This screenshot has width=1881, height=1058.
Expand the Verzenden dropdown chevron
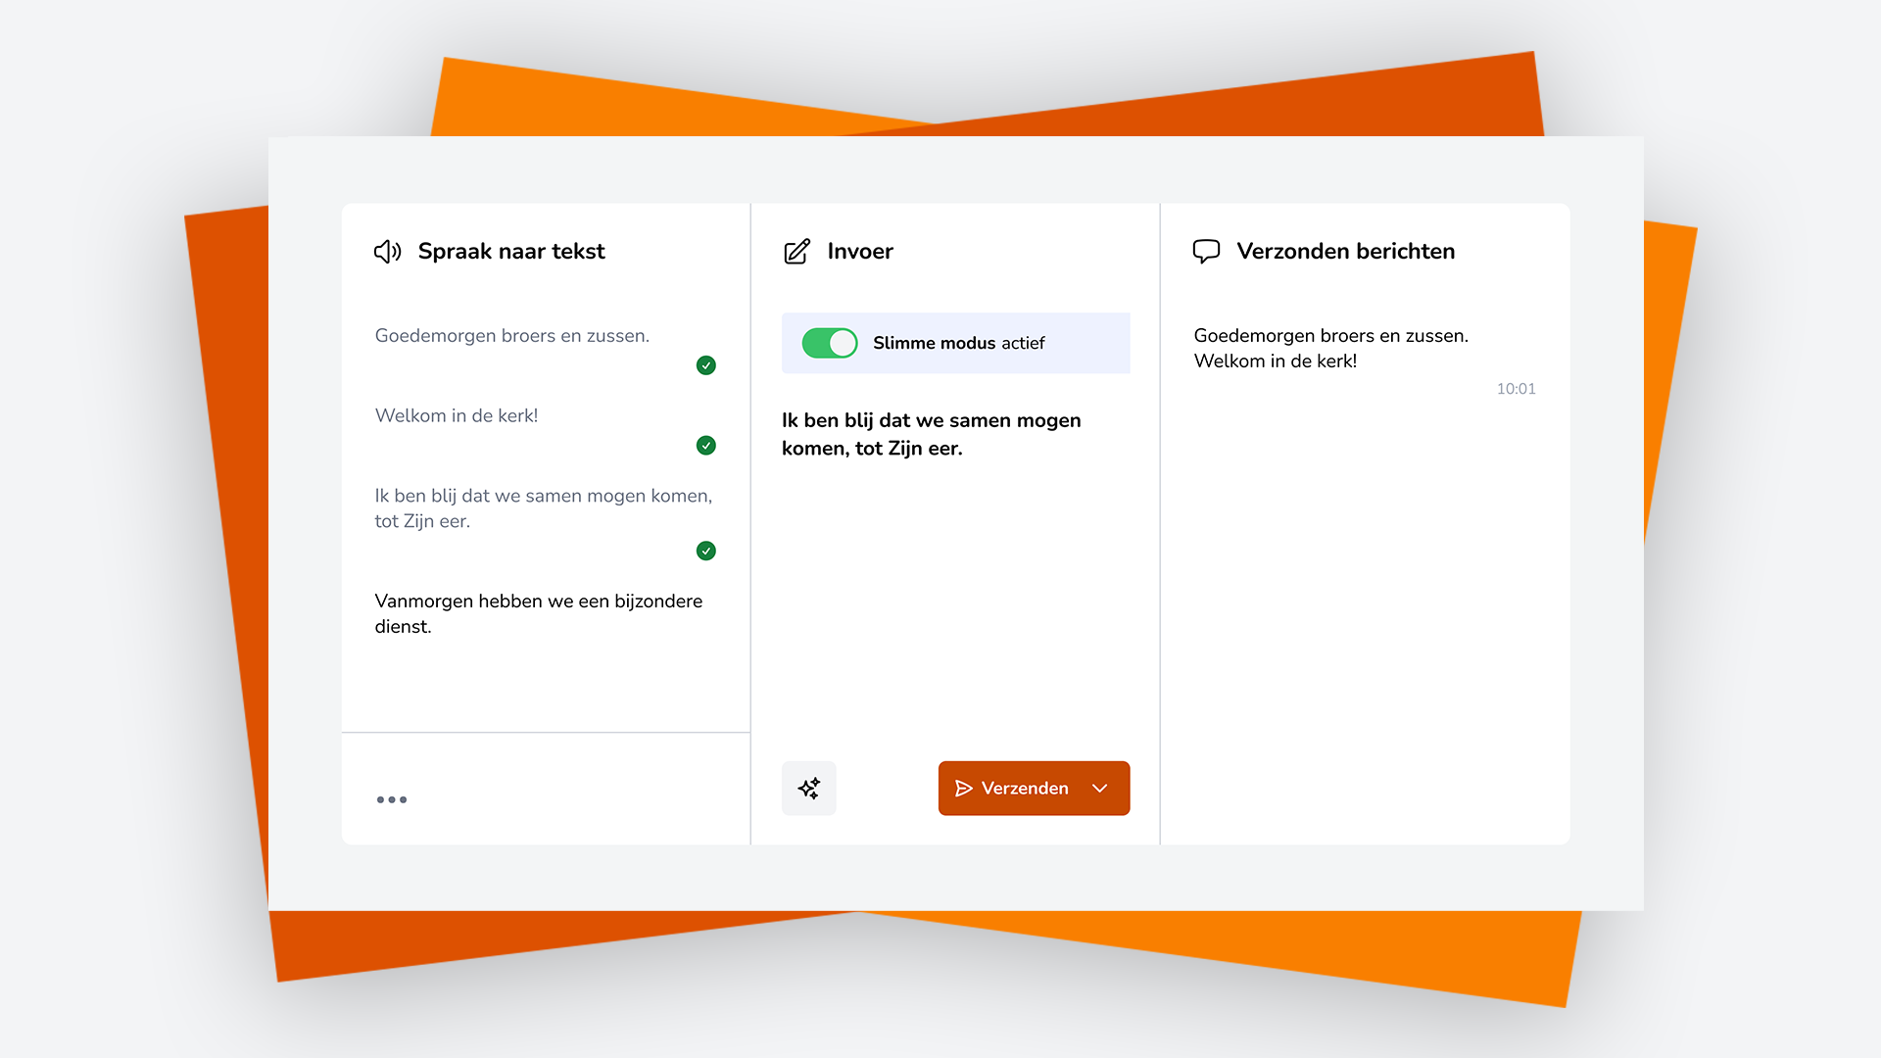pos(1099,788)
